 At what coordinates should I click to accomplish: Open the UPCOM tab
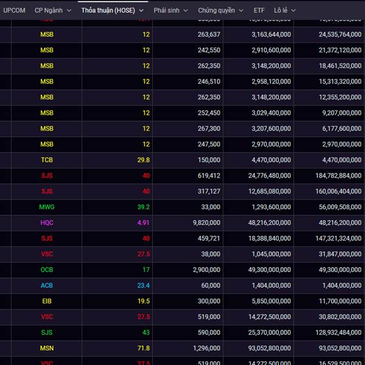[14, 10]
